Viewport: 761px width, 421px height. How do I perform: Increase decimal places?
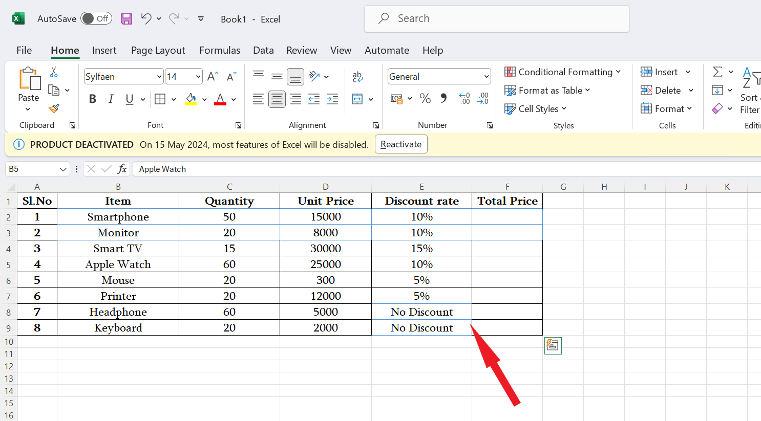coord(463,99)
